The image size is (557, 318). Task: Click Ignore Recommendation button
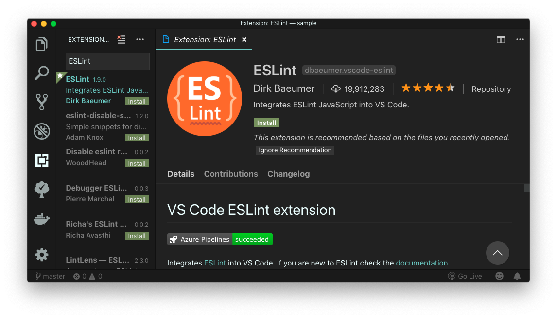pyautogui.click(x=295, y=150)
